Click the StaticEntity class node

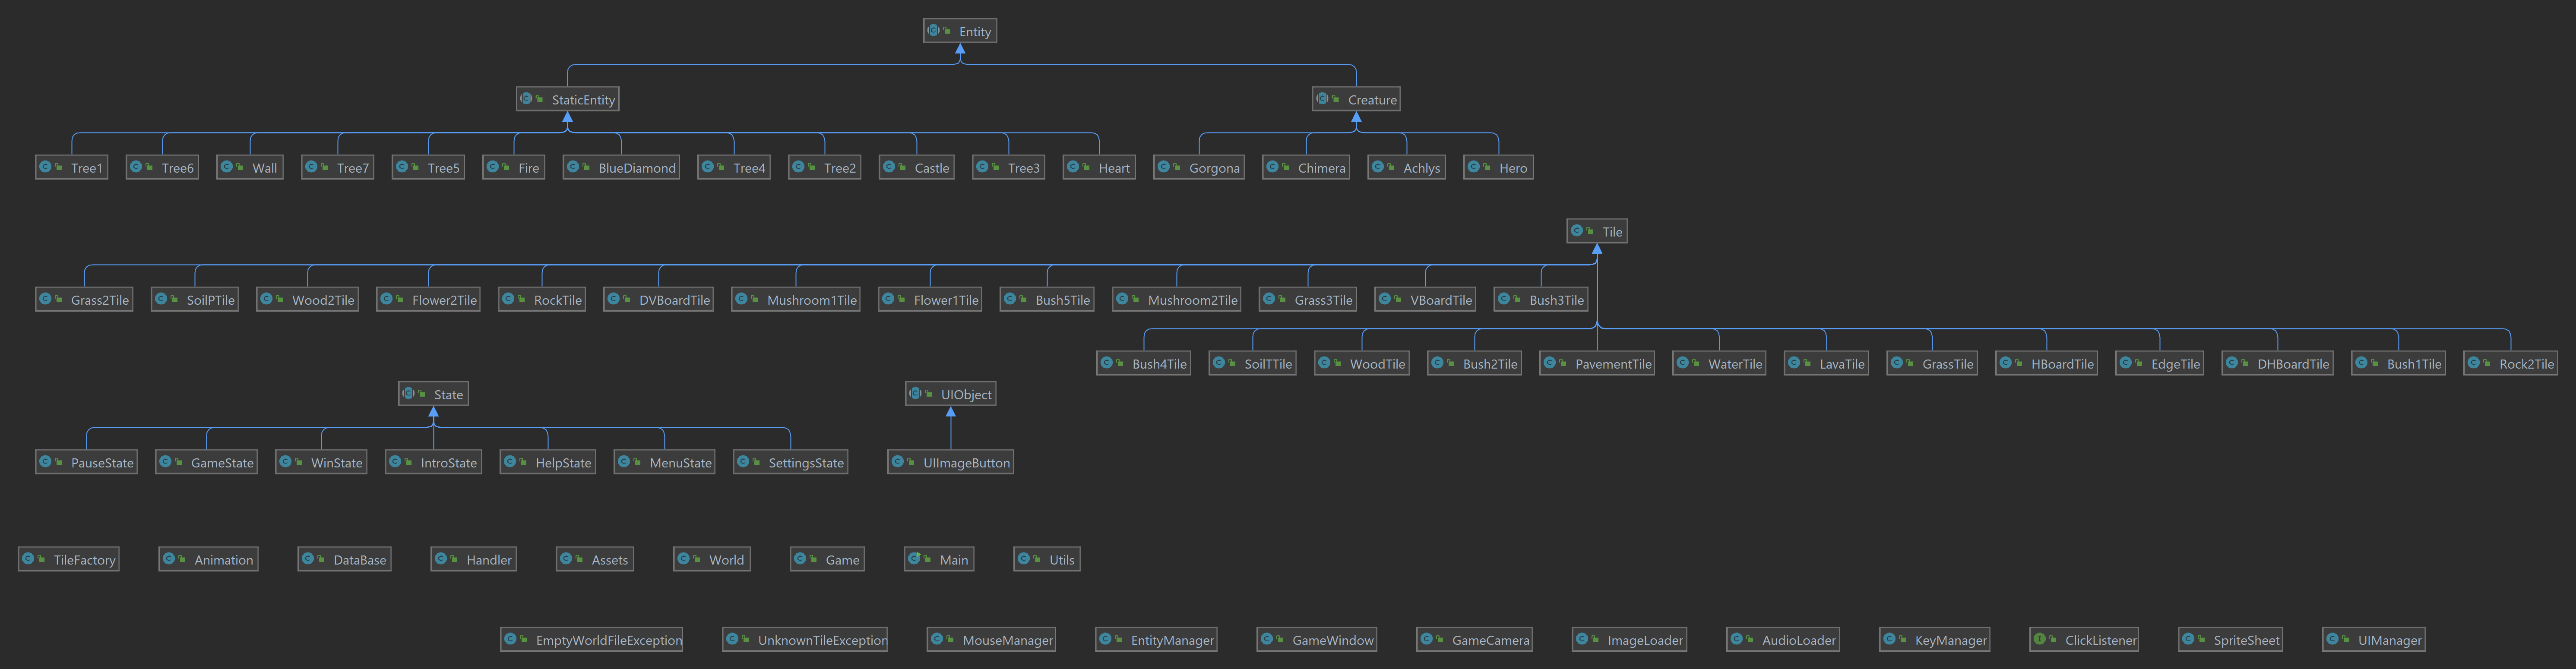point(568,99)
